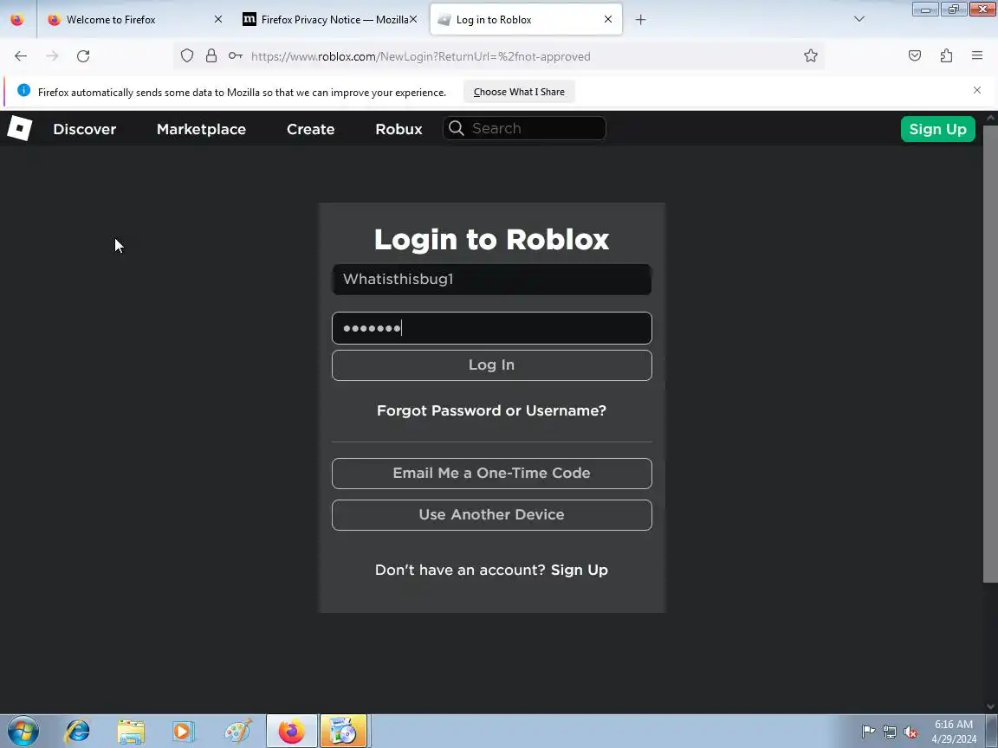Open the Marketplace nav item
This screenshot has height=748, width=998.
pos(201,129)
